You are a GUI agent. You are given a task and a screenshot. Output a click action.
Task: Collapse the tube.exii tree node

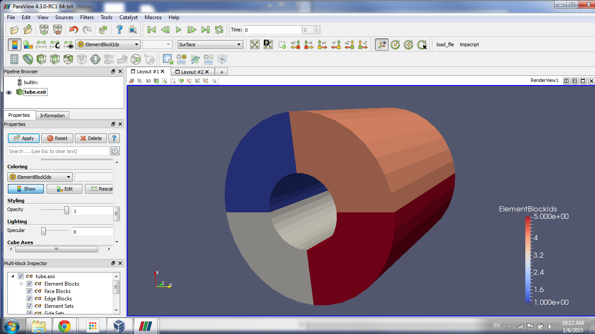13,276
